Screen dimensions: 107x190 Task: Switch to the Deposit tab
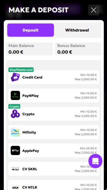(x=31, y=30)
